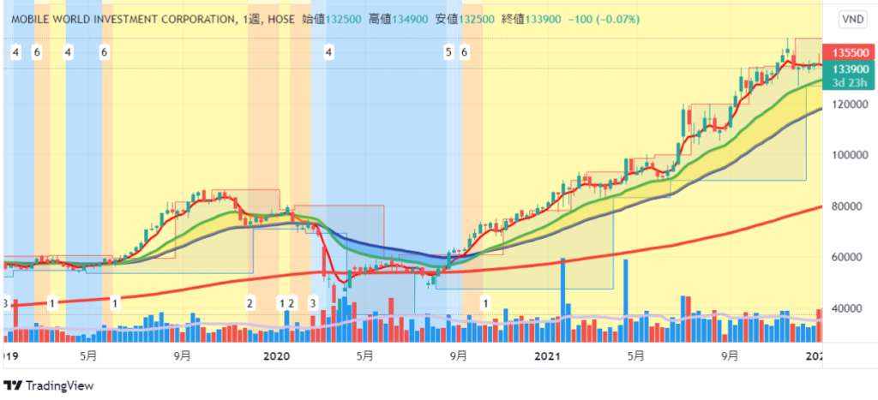Click the 高値134900 high value
The image size is (878, 400).
point(398,20)
